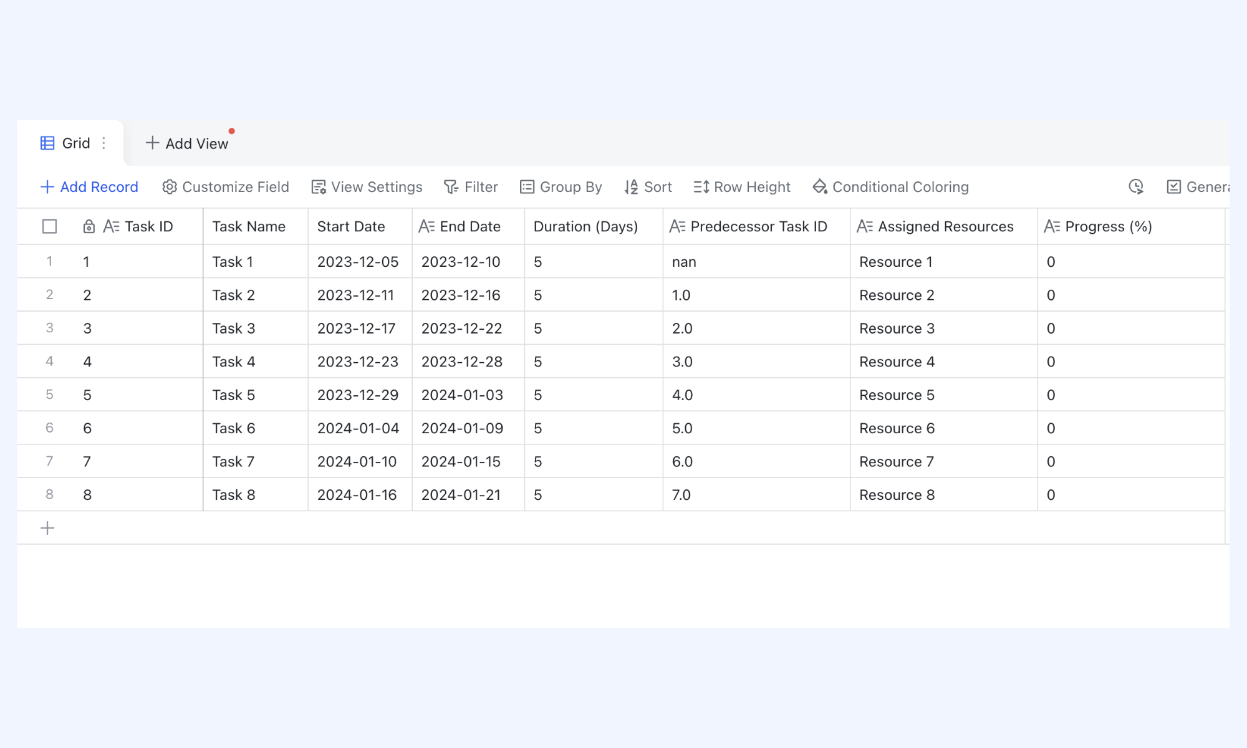Click the text-type icon of Progress (%)
Image resolution: width=1247 pixels, height=748 pixels.
pos(1052,226)
